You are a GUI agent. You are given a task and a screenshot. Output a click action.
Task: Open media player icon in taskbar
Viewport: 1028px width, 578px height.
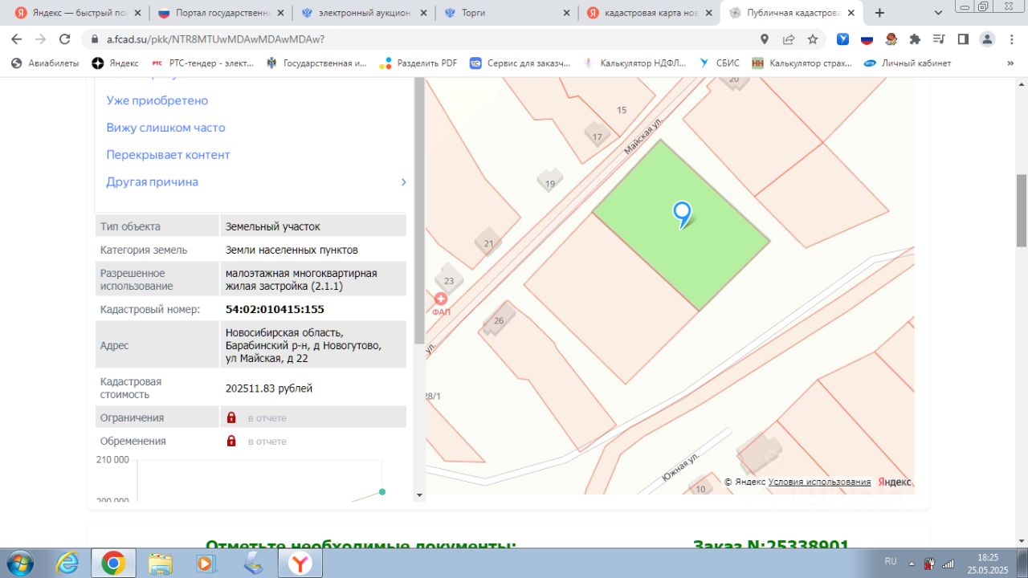coord(206,564)
